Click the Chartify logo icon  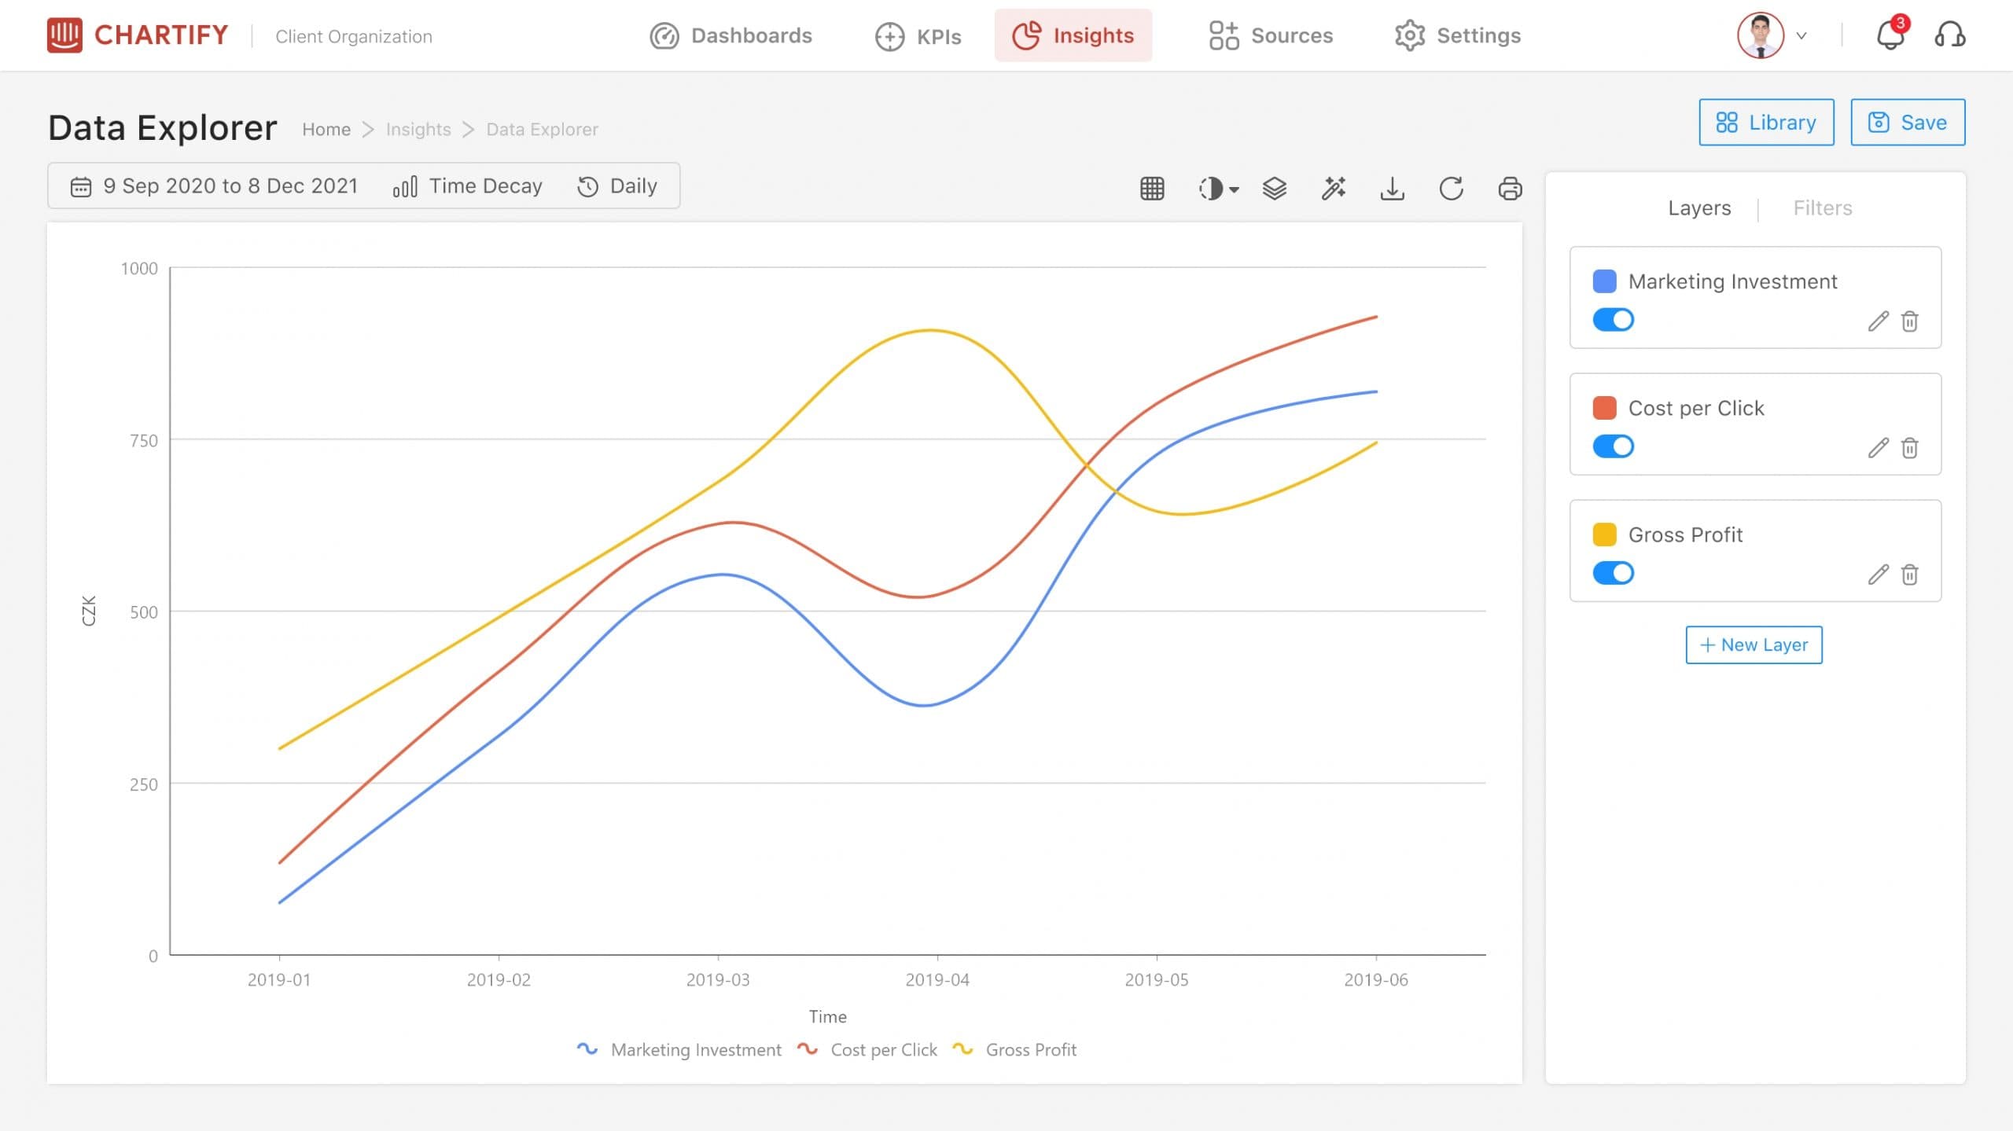point(64,35)
